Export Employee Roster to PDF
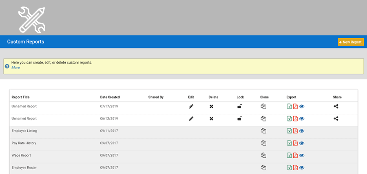 click(x=295, y=167)
